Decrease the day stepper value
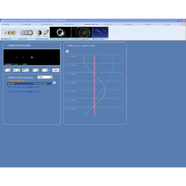The height and width of the screenshot is (186, 186). (10, 71)
